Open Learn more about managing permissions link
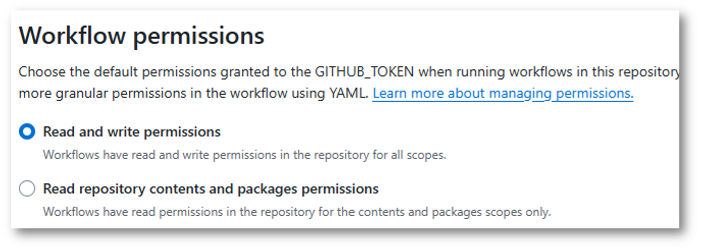Screen dimensions: 701x250 coord(503,93)
